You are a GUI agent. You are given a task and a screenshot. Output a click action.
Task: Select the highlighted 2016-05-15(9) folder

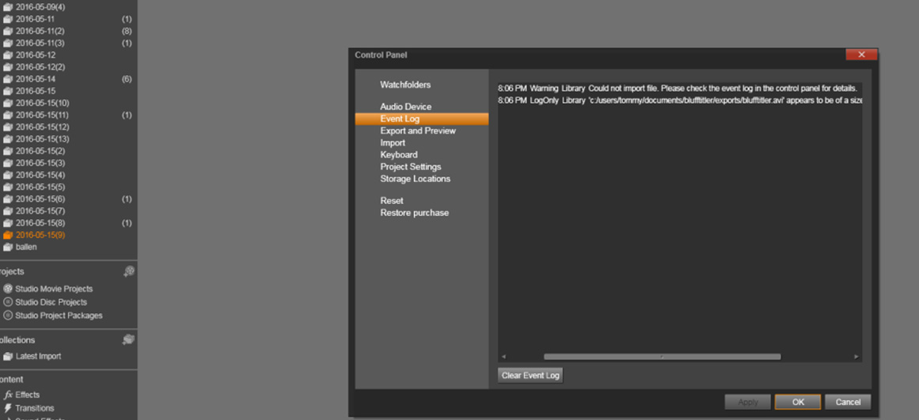coord(40,235)
